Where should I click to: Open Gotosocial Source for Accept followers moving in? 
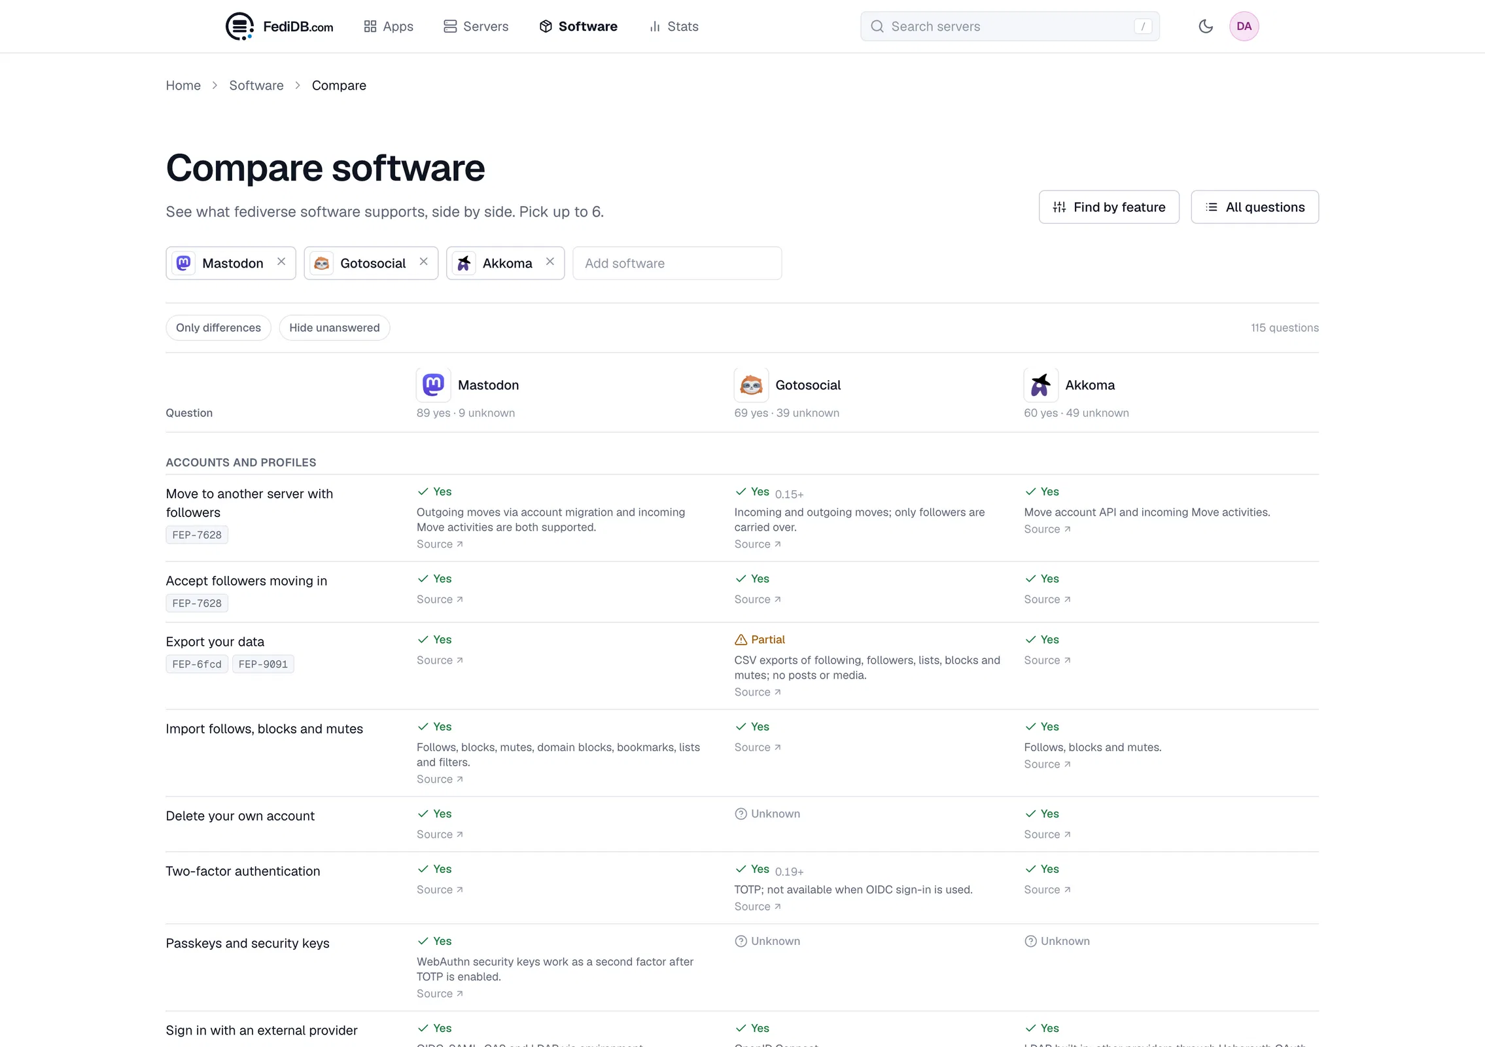pos(758,599)
